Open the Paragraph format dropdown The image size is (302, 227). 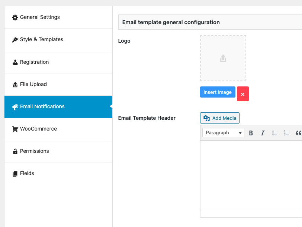click(223, 133)
